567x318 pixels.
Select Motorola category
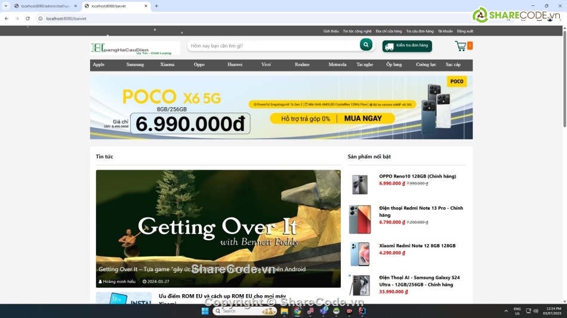click(337, 64)
